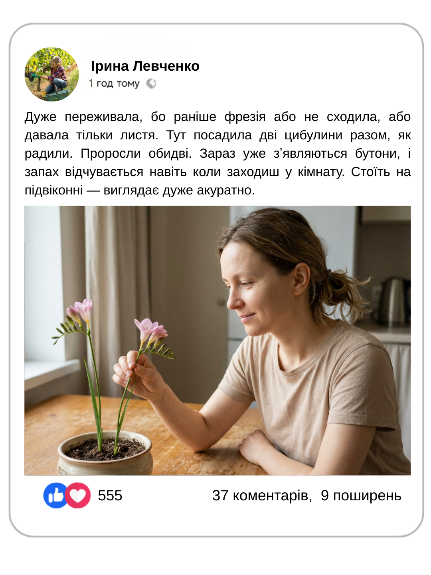Open the 37 коментарів link
Screen dimensions: 431x575
tap(262, 496)
